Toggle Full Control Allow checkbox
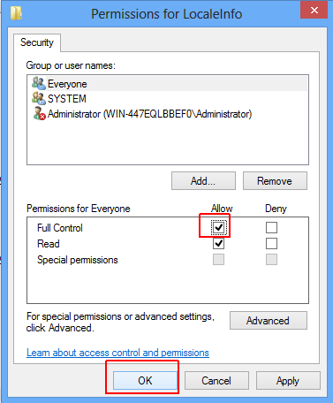The width and height of the screenshot is (333, 403). click(x=218, y=227)
